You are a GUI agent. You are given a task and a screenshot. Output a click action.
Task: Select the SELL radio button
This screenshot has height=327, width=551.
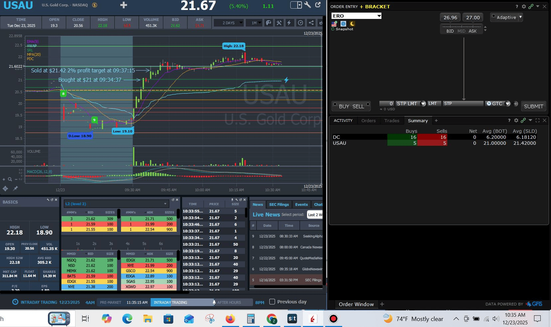368,104
